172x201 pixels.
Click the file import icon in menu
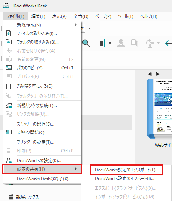pos(9,34)
